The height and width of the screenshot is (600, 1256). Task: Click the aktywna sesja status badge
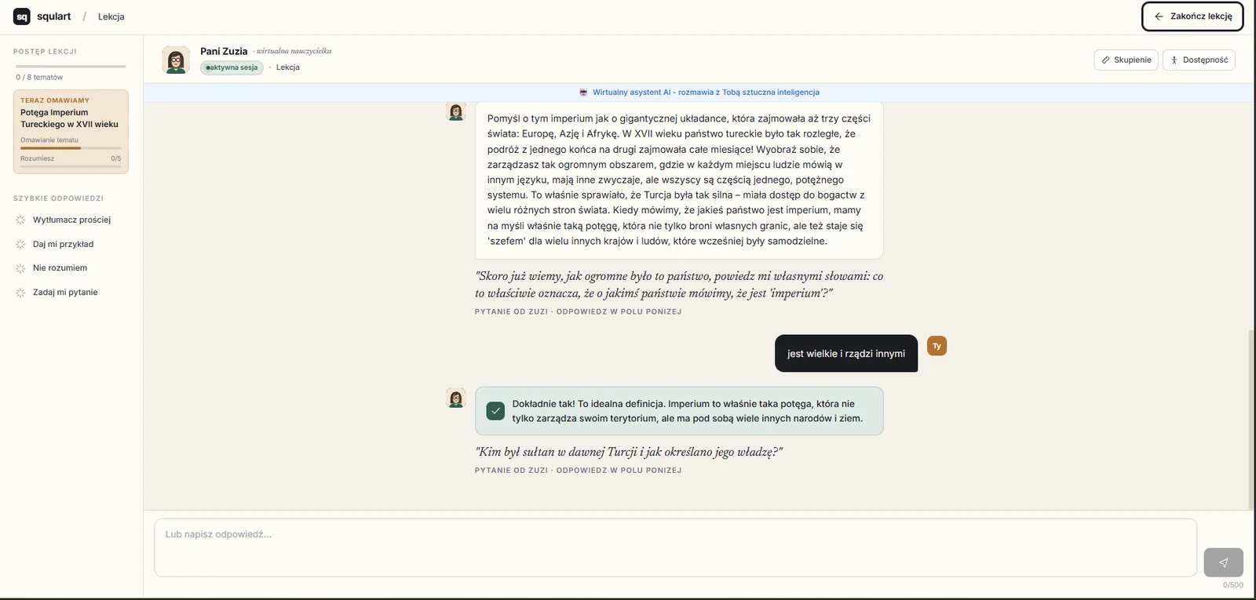point(232,67)
